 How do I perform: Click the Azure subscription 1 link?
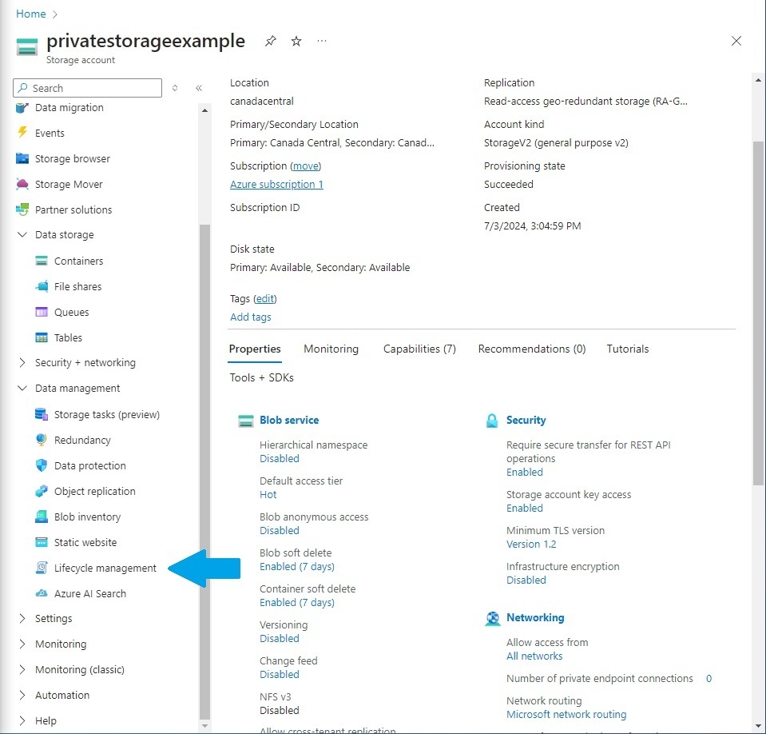(x=276, y=184)
